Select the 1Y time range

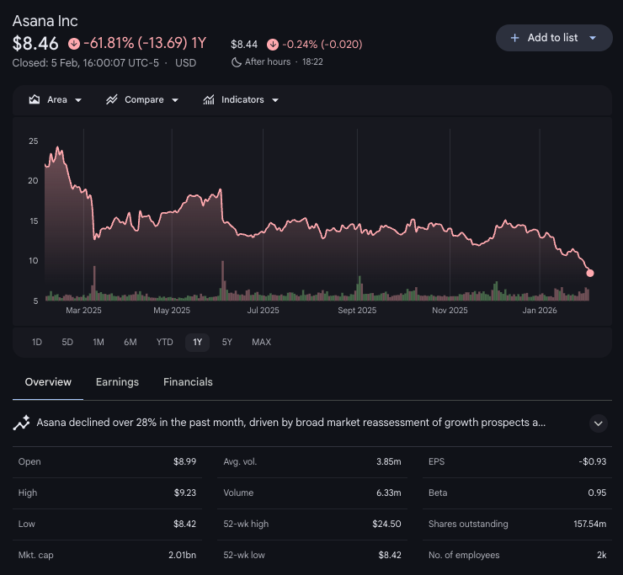(198, 342)
